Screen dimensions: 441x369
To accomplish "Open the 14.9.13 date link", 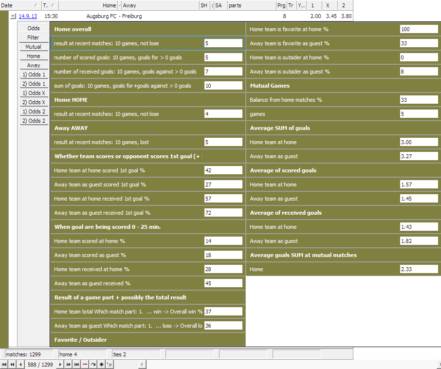I will [28, 17].
